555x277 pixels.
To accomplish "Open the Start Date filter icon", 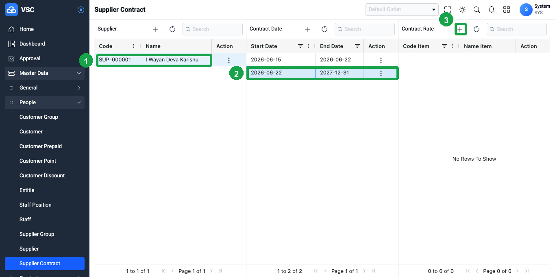I will (300, 46).
